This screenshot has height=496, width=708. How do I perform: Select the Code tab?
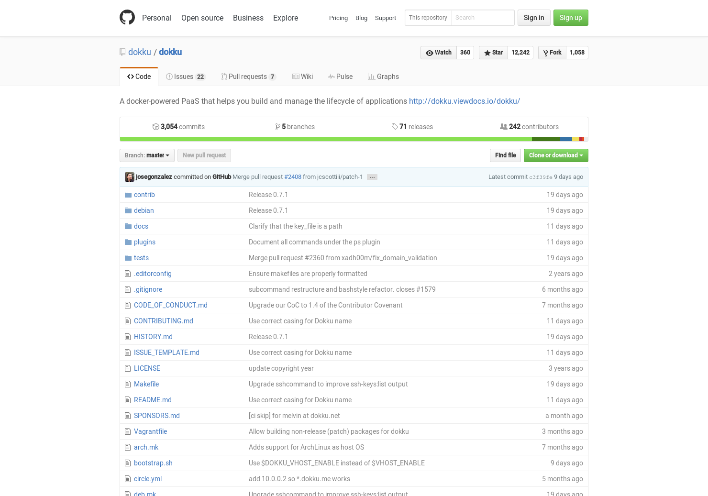(139, 77)
